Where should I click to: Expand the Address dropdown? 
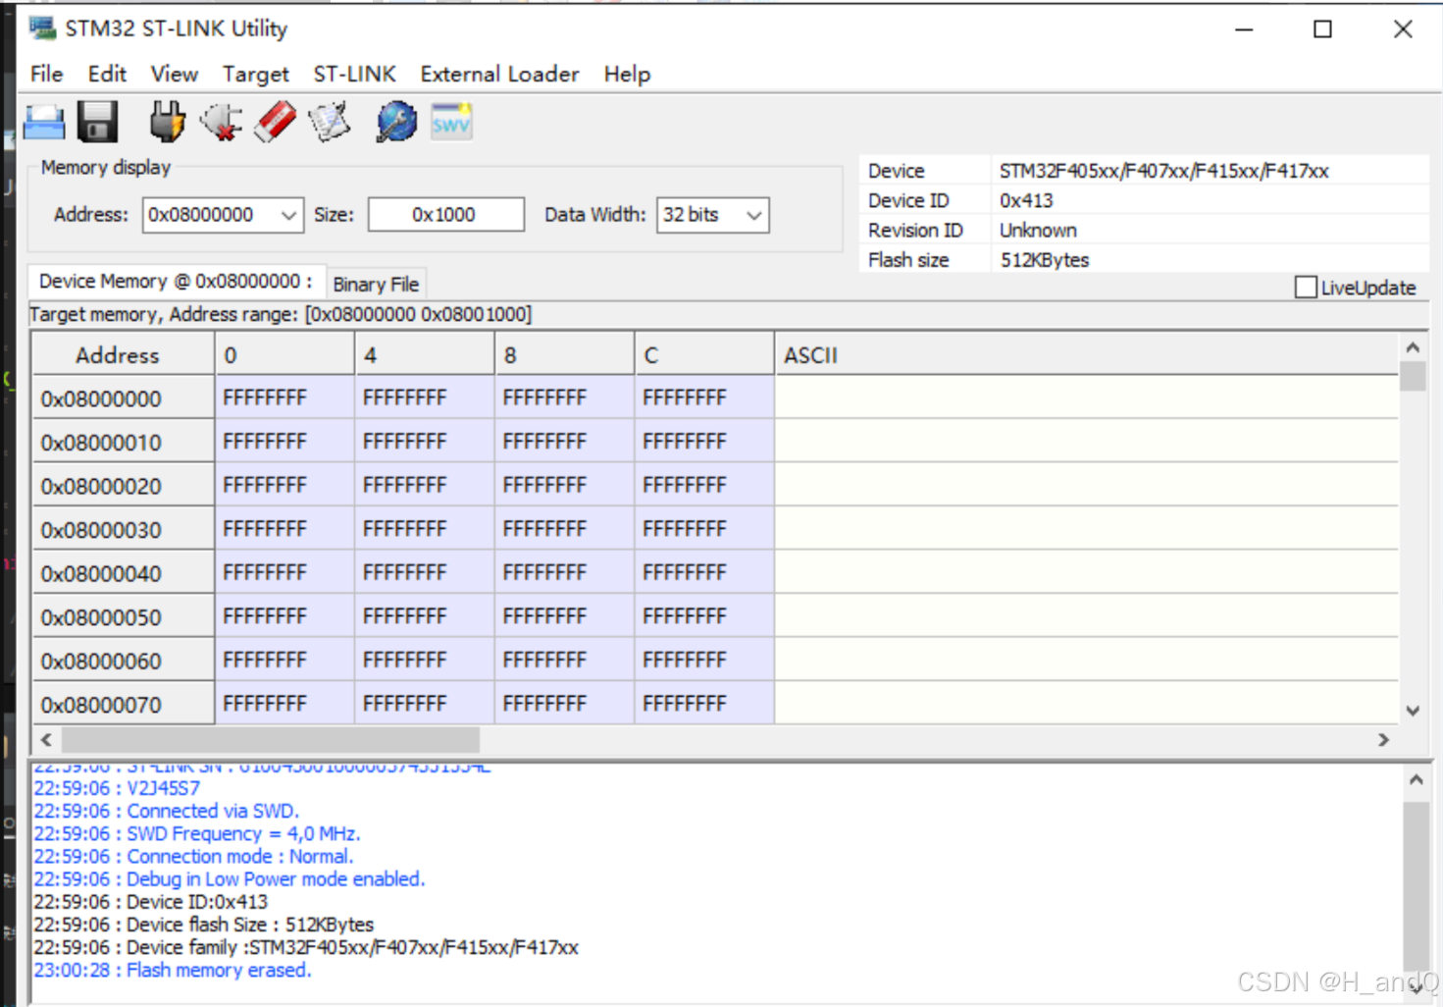288,215
